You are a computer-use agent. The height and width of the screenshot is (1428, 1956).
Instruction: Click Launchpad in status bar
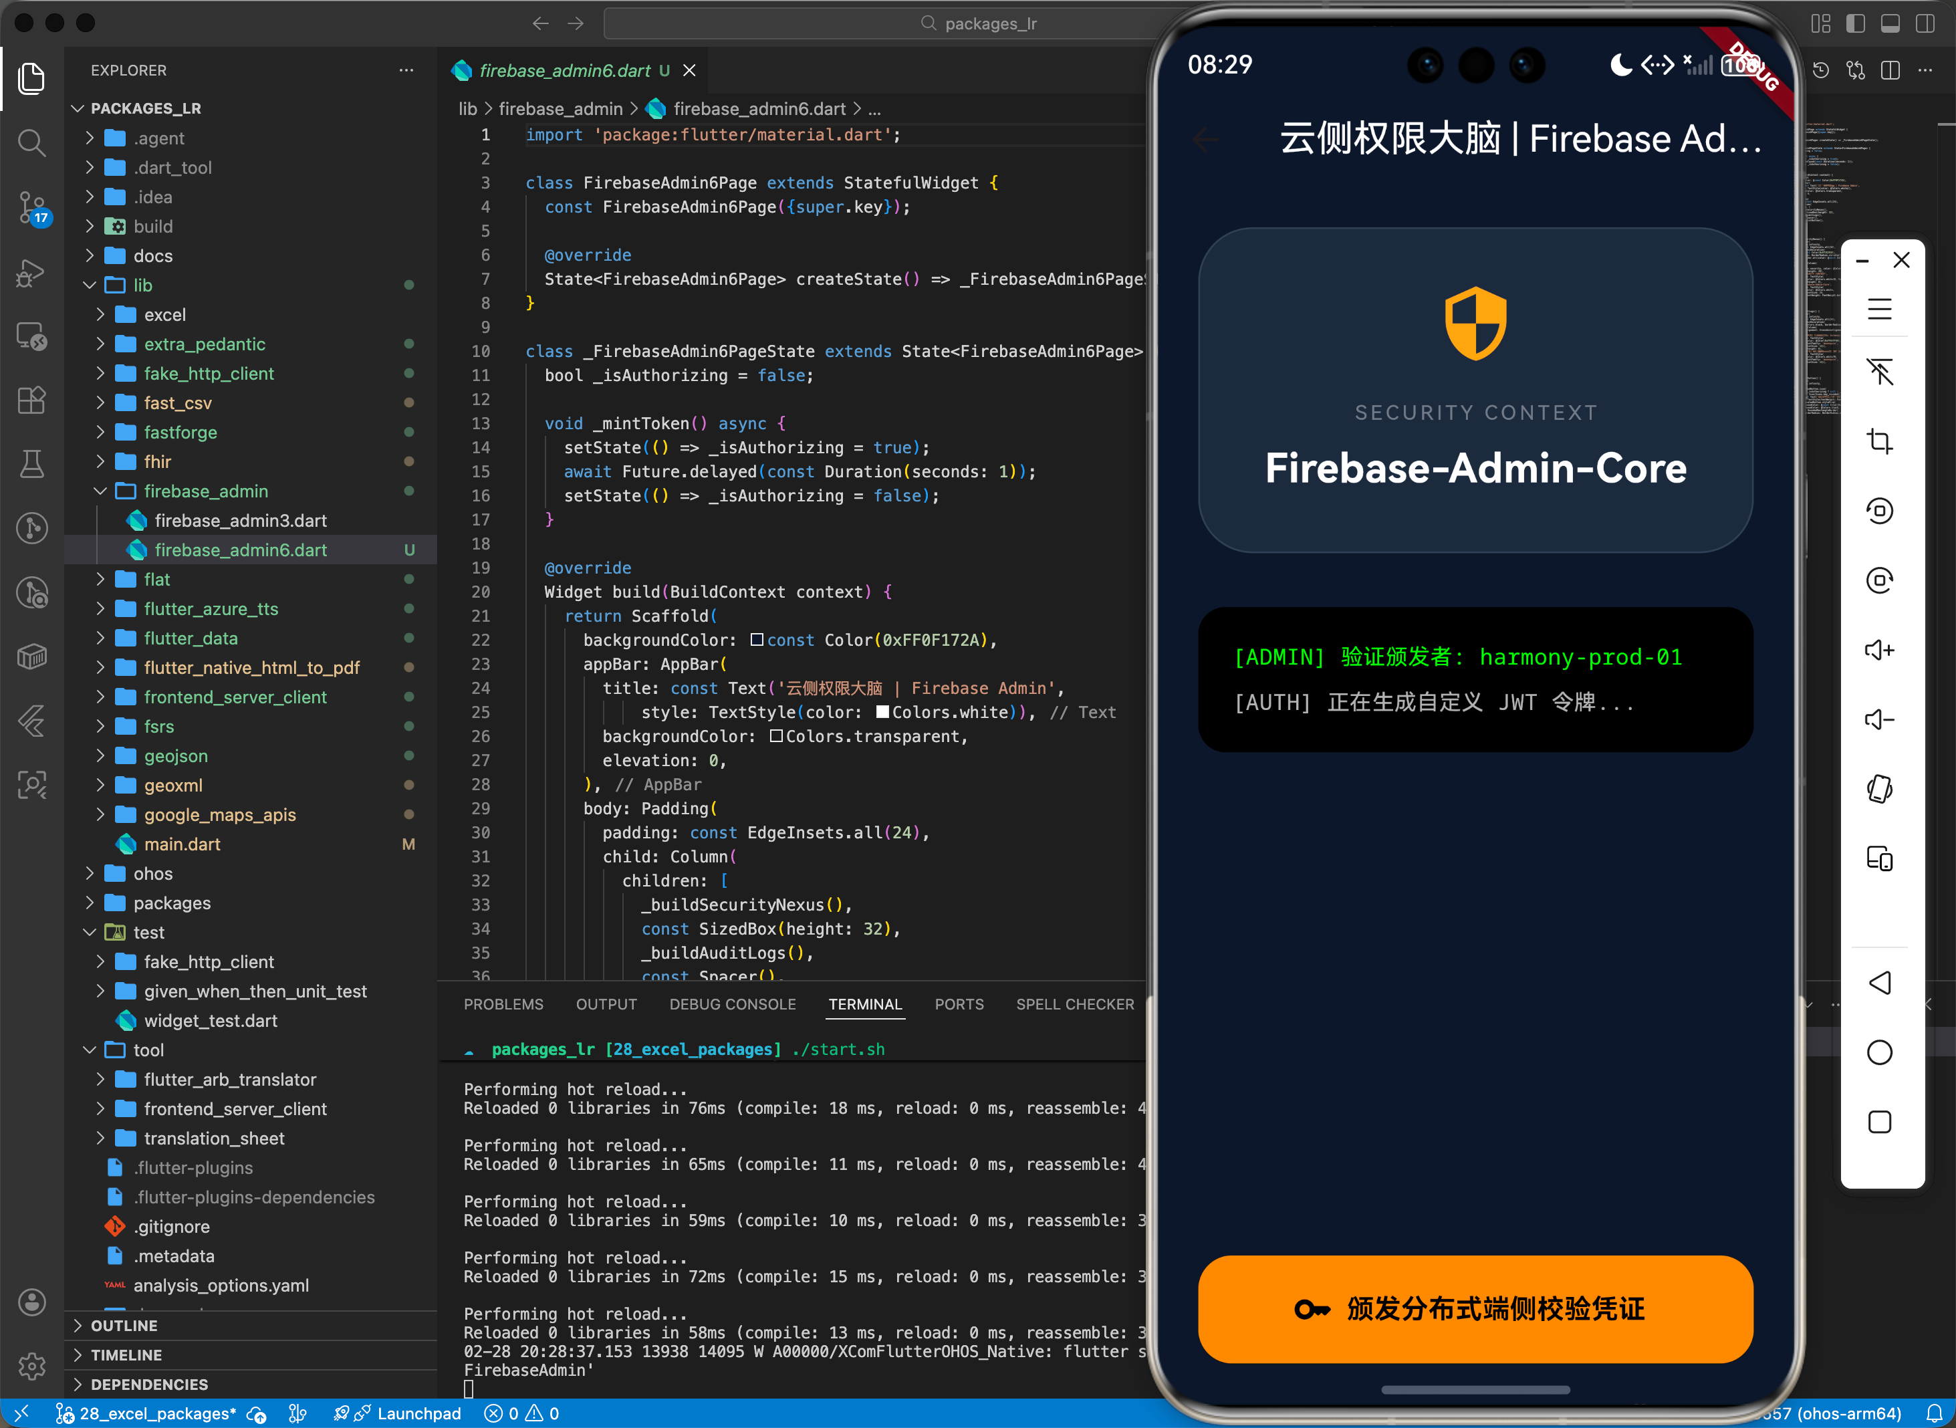click(x=418, y=1413)
